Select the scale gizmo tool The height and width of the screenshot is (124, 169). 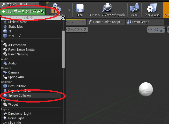163,30
